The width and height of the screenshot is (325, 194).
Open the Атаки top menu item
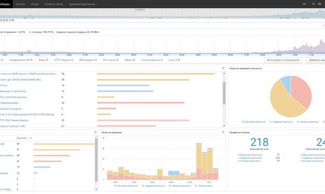34,4
